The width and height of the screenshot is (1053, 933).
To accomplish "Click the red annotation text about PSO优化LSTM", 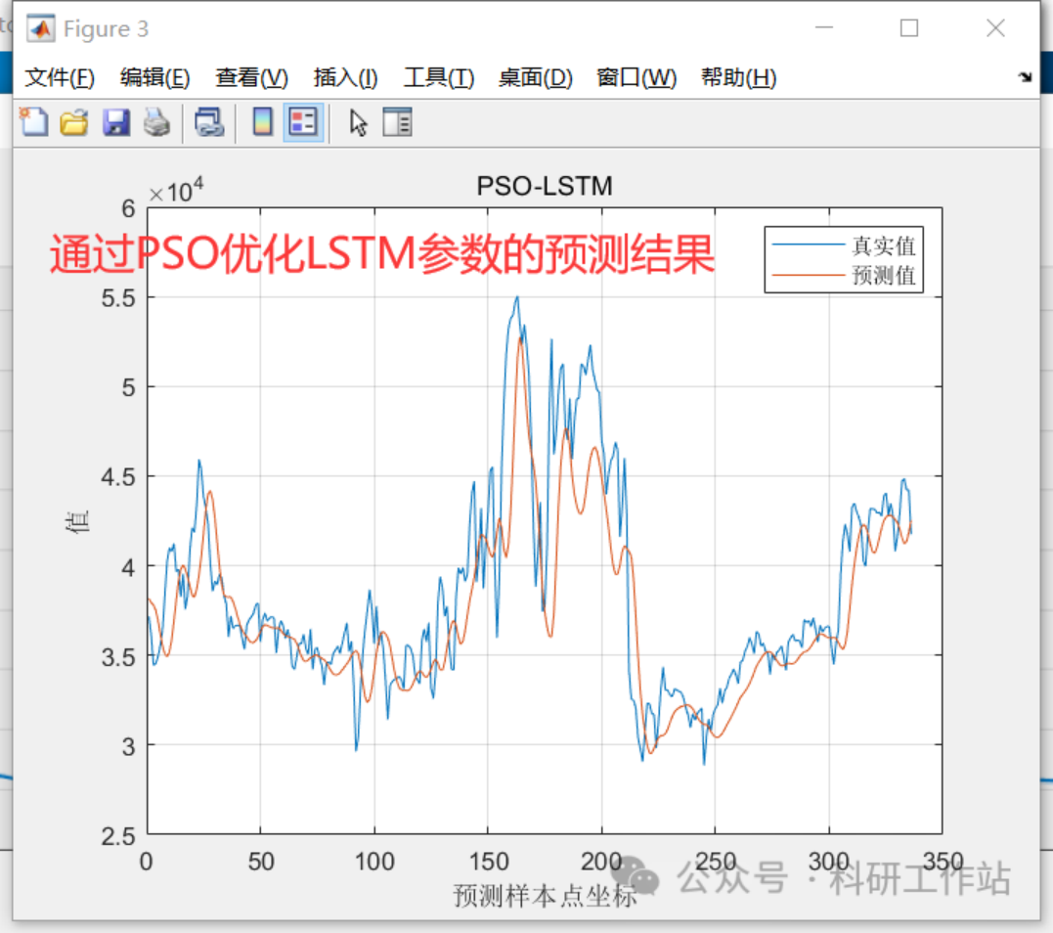I will tap(382, 254).
